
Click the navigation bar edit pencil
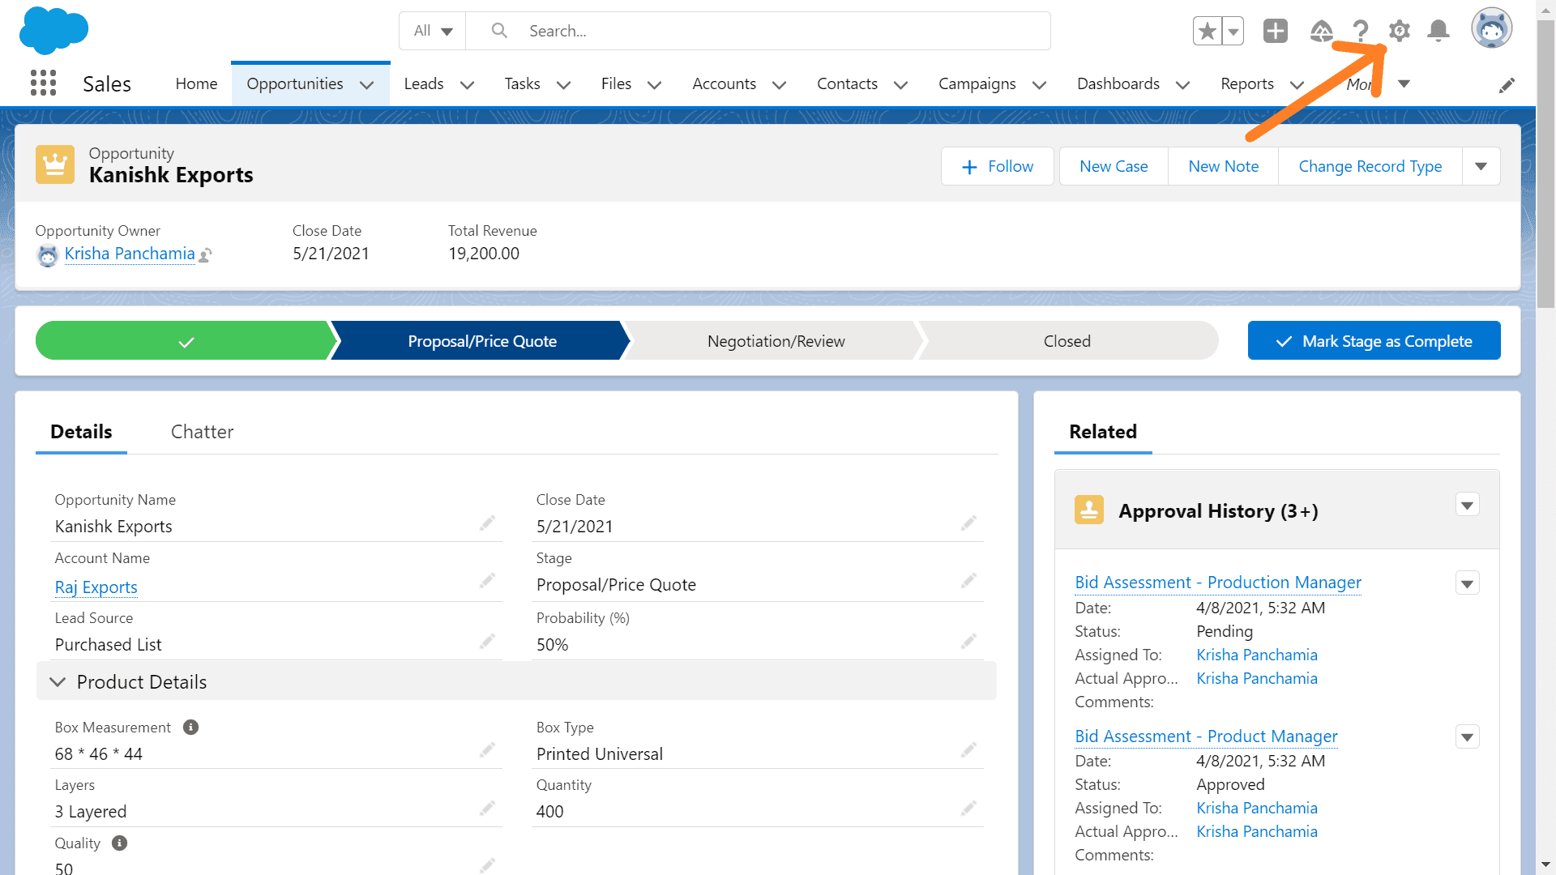[x=1507, y=84]
